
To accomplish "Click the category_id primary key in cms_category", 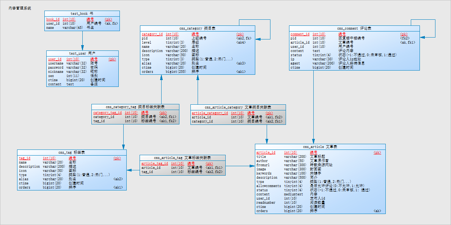I will (198, 34).
